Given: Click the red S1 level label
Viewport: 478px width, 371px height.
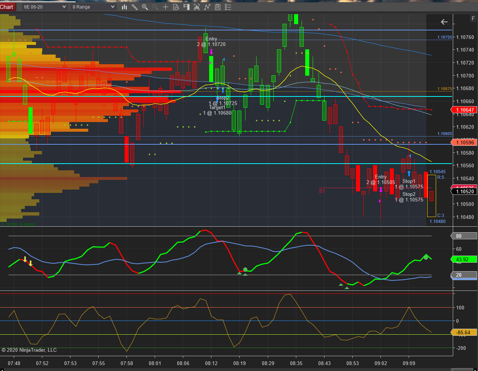Looking at the screenshot, I should click(x=322, y=191).
